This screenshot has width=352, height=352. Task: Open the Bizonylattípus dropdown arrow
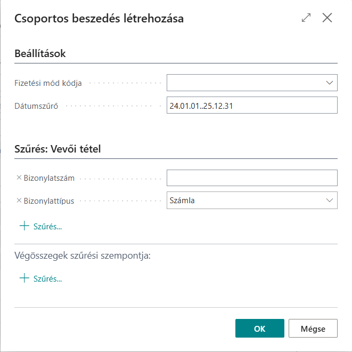pos(329,201)
